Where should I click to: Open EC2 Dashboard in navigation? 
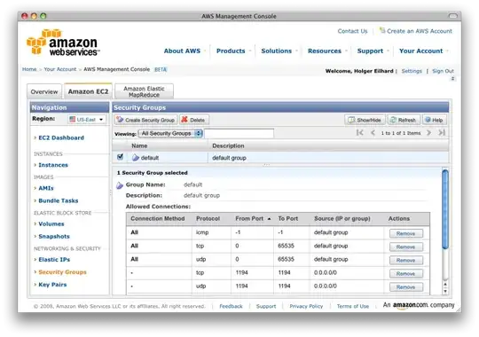point(61,137)
